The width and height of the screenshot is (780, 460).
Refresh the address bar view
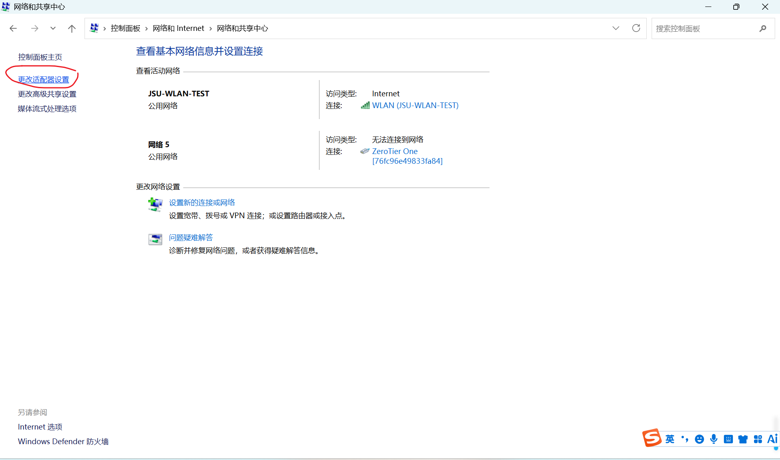[636, 28]
